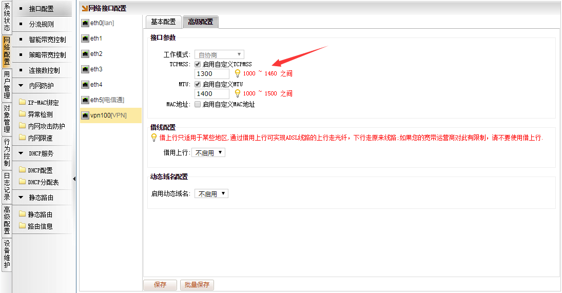Select the eth5 电信通 interface icon
The height and width of the screenshot is (293, 562).
pos(85,100)
